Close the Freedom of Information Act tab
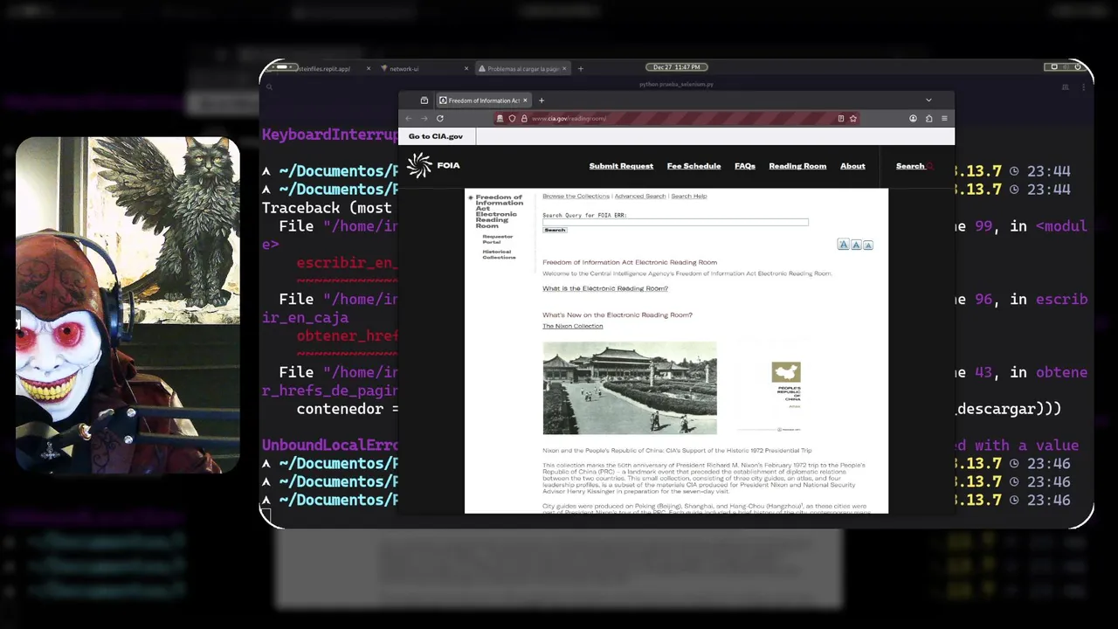Image resolution: width=1118 pixels, height=629 pixels. [525, 100]
